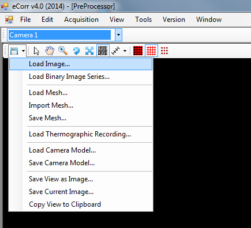Expand the arrow beside the disk icon
The width and height of the screenshot is (251, 228).
pyautogui.click(x=23, y=51)
